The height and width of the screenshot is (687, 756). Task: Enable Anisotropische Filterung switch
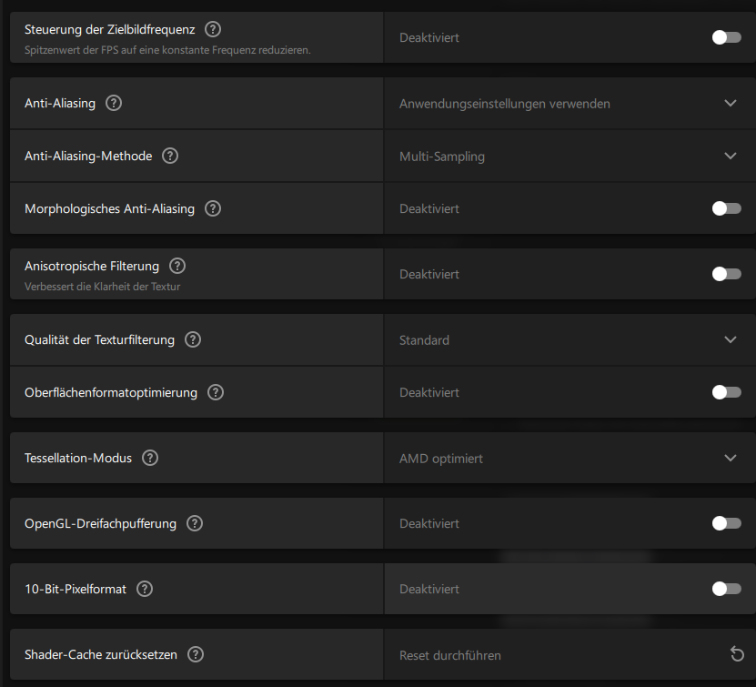tap(726, 274)
